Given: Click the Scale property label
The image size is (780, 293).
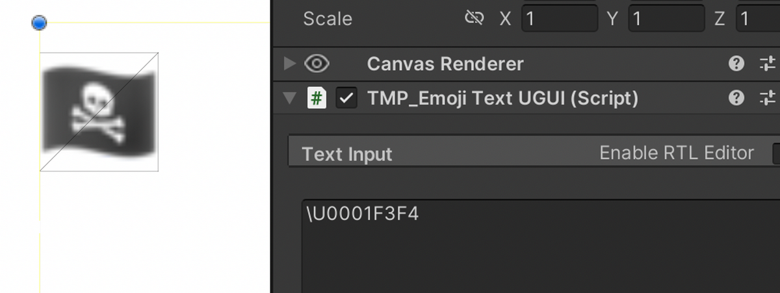Looking at the screenshot, I should pyautogui.click(x=328, y=19).
